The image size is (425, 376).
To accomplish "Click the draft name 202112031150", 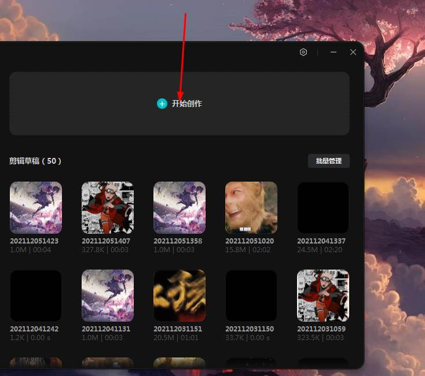I will (x=250, y=329).
